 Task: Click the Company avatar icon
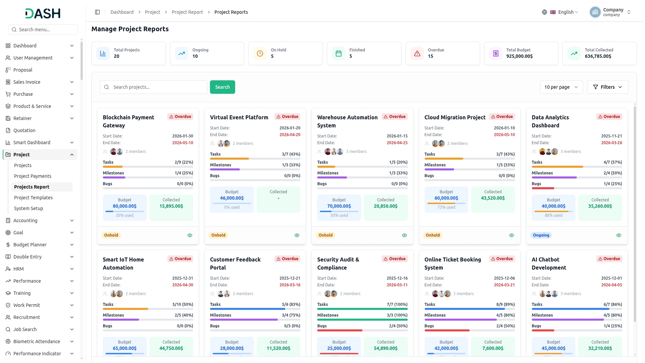click(595, 12)
